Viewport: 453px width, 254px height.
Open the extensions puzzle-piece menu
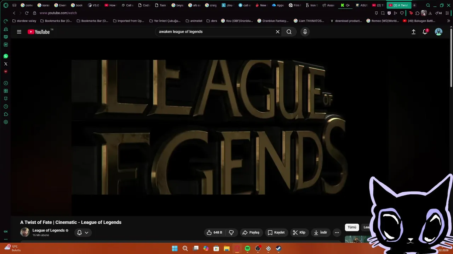click(x=417, y=13)
